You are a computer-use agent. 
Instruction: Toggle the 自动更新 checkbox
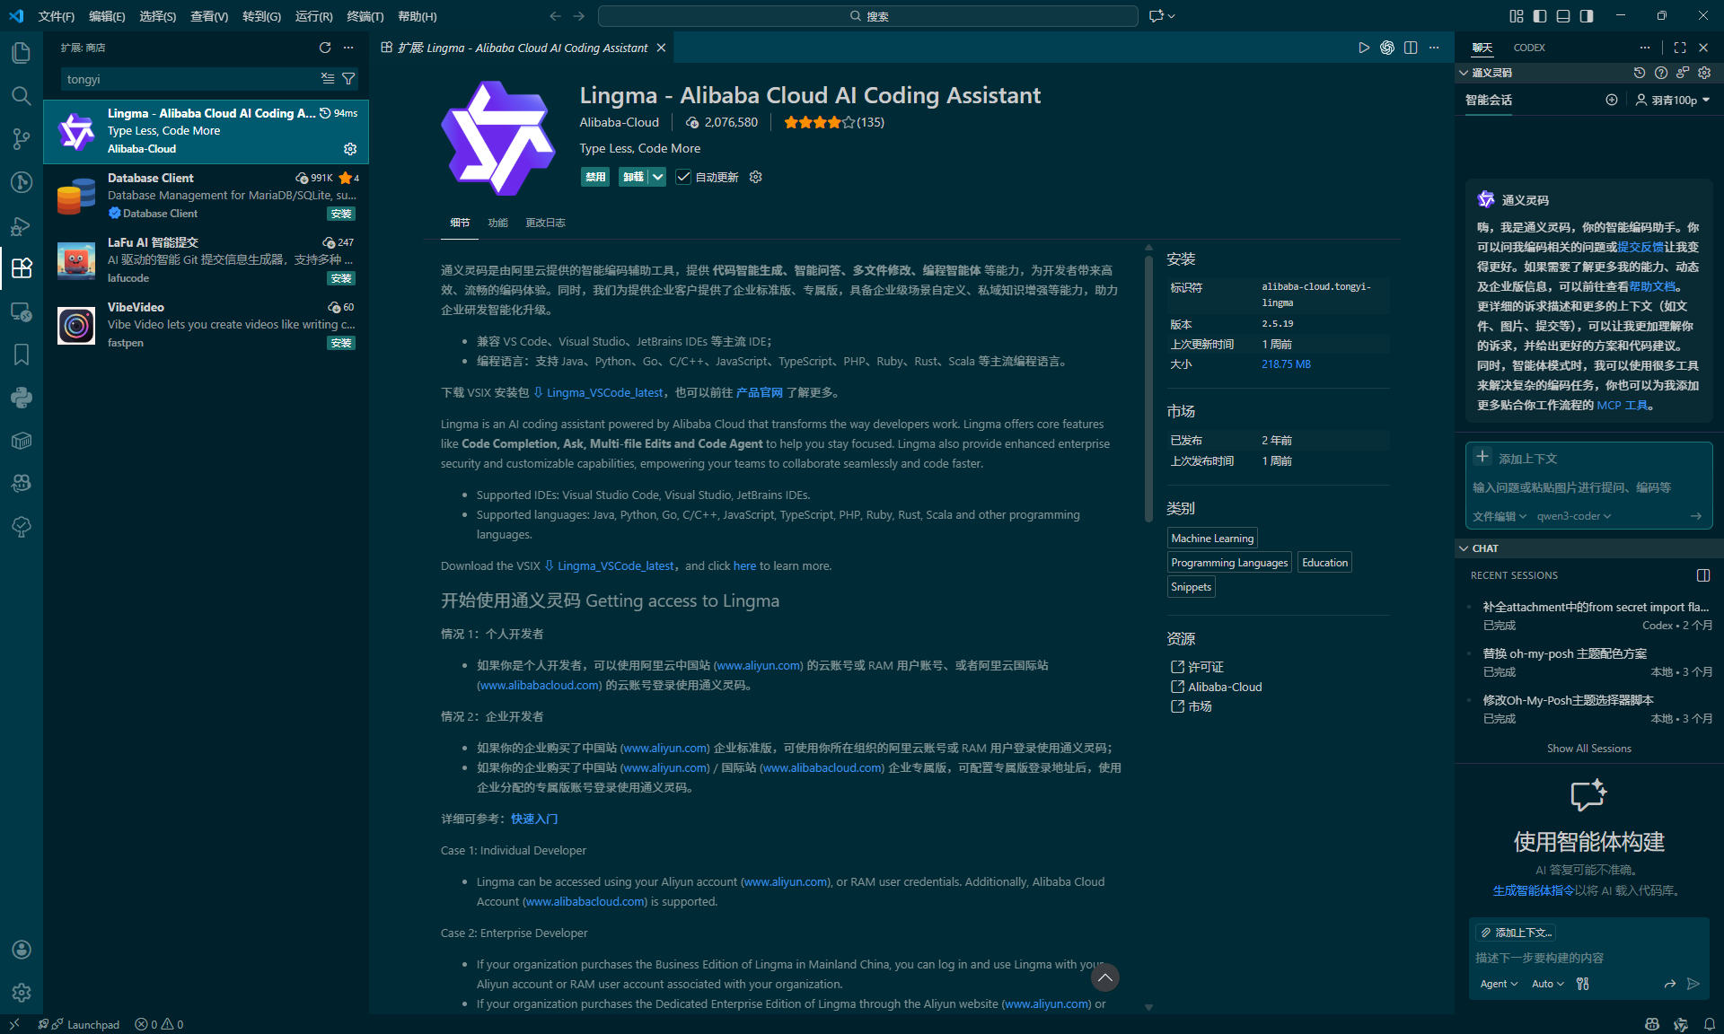click(x=684, y=177)
